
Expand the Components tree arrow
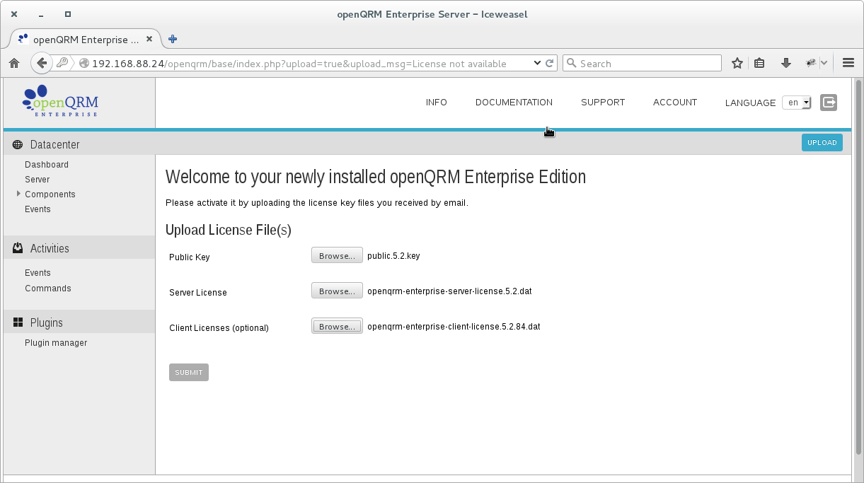18,194
